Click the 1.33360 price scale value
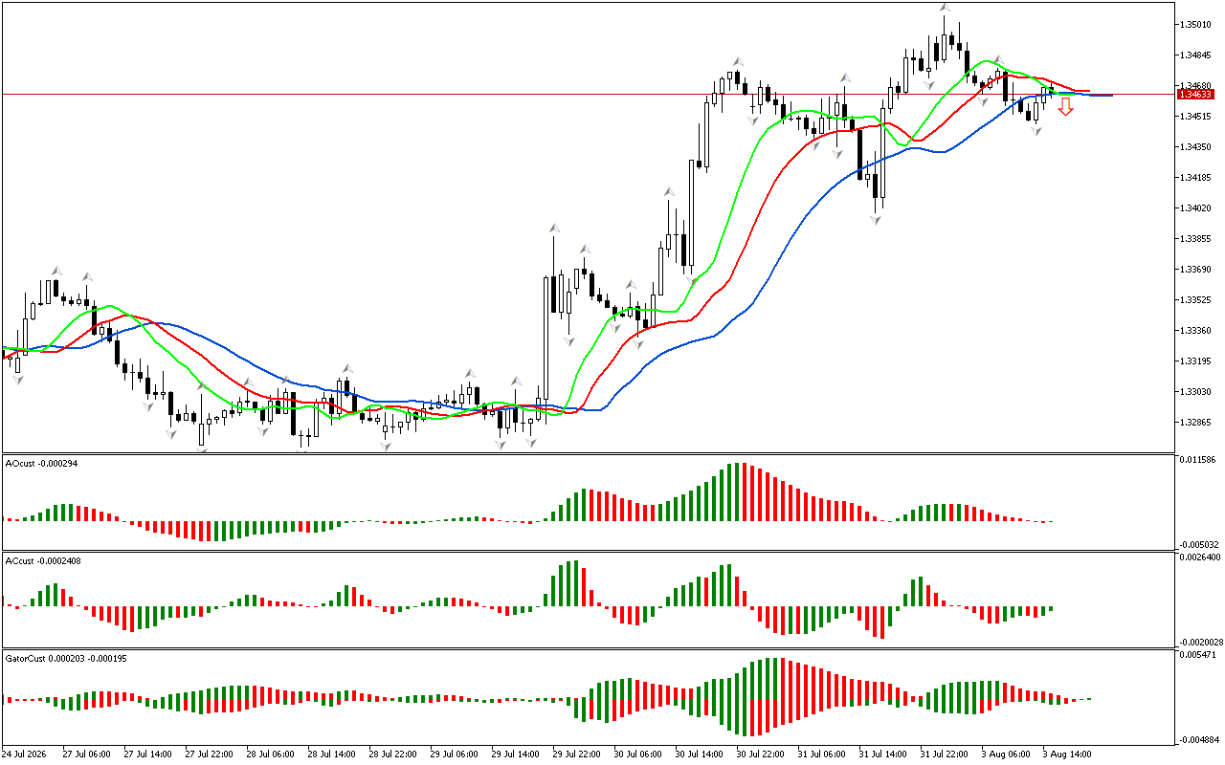The width and height of the screenshot is (1225, 765). (x=1197, y=330)
